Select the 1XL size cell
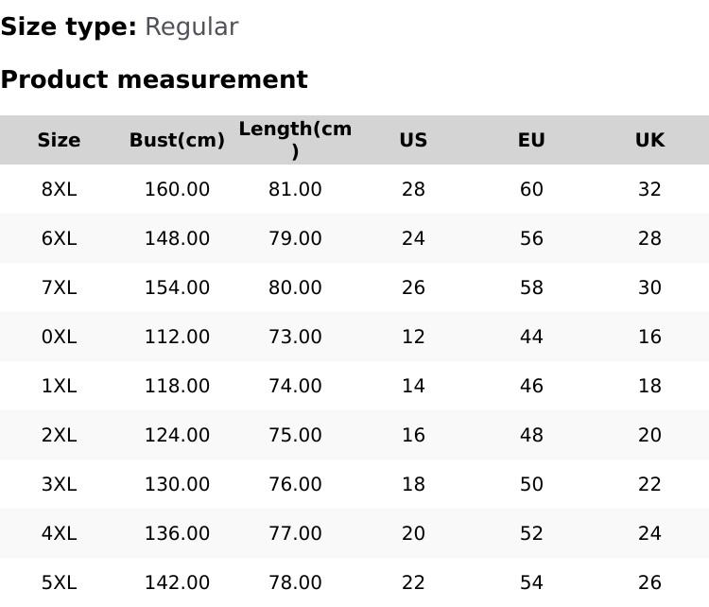The width and height of the screenshot is (709, 607). tap(59, 386)
